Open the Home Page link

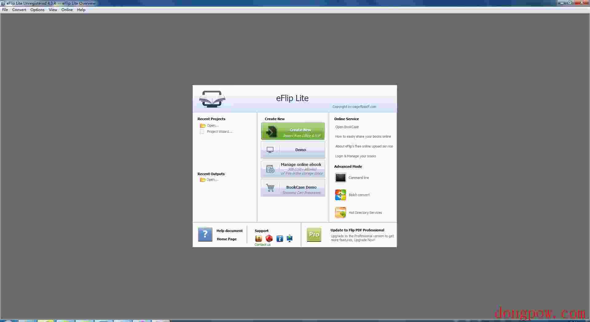coord(226,239)
